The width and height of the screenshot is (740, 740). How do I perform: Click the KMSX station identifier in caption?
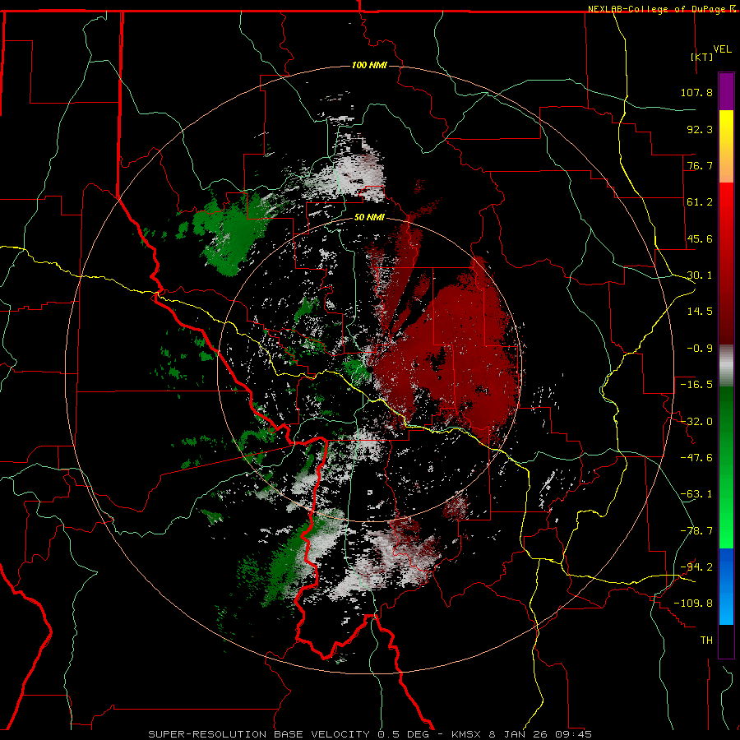[x=467, y=734]
